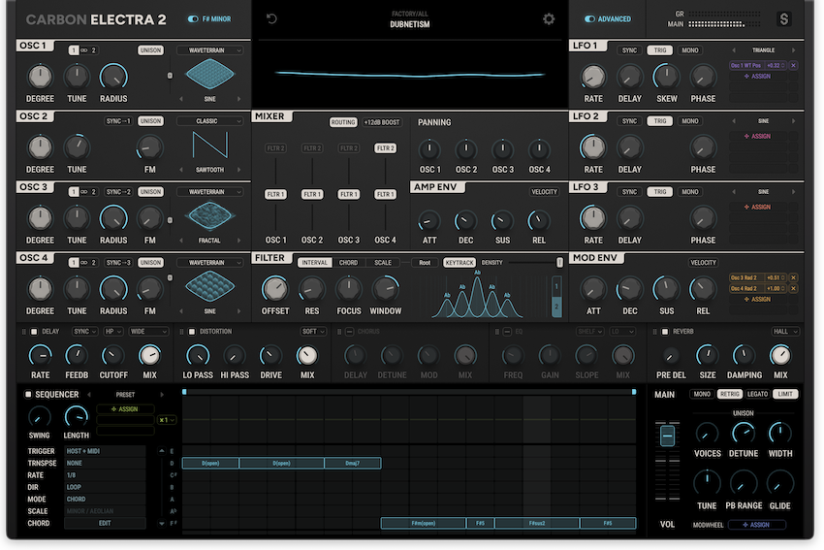
Task: Select previous LFO 2 Sine waveform arrow
Action: (734, 121)
